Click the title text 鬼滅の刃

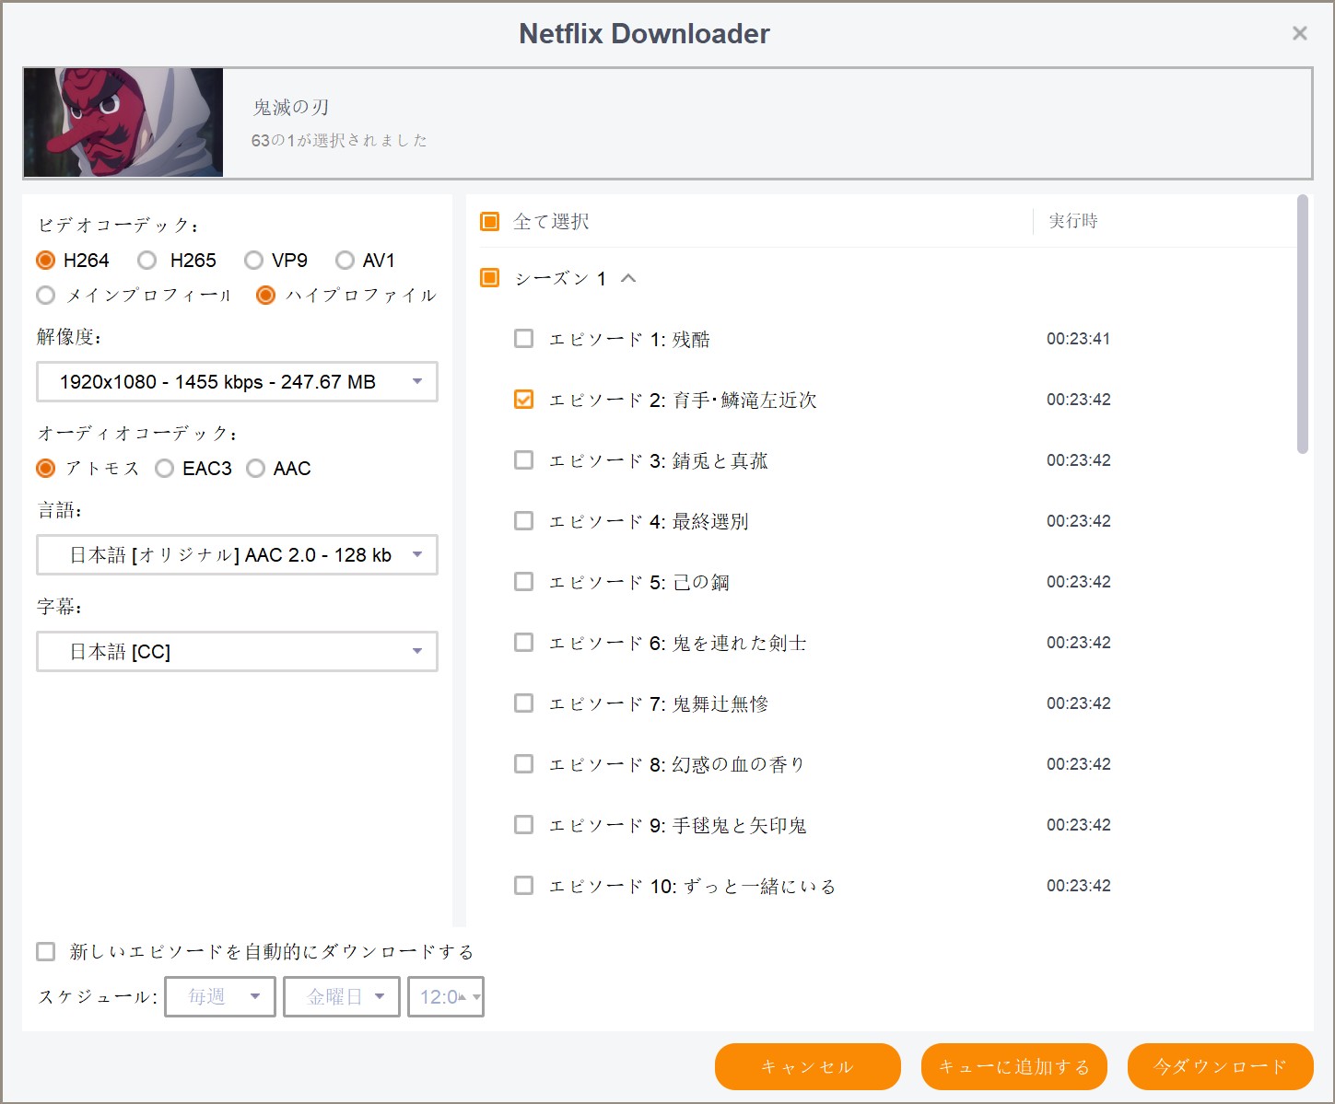coord(291,108)
